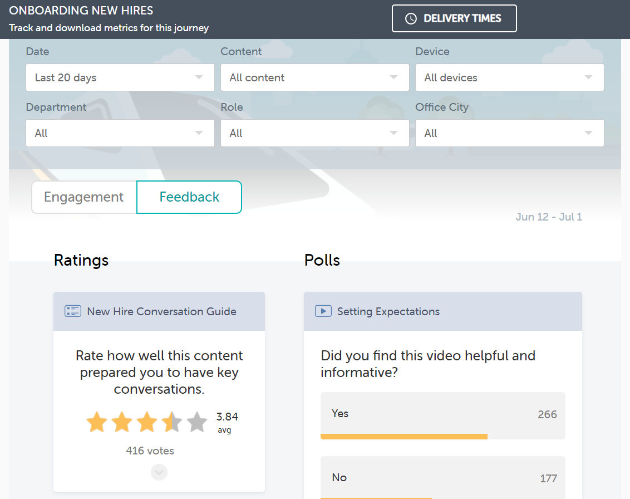Click the rating card icon beside New Hire Conversation Guide
The image size is (630, 499).
(x=72, y=311)
